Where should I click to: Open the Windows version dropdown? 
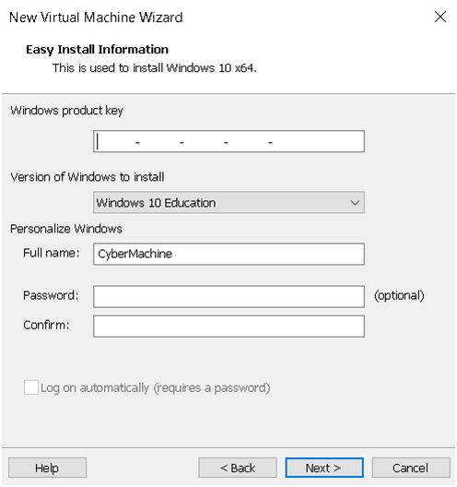pyautogui.click(x=228, y=203)
